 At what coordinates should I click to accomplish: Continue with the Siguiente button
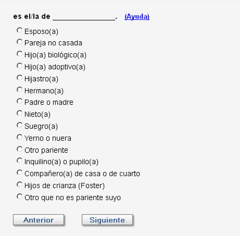tap(107, 220)
